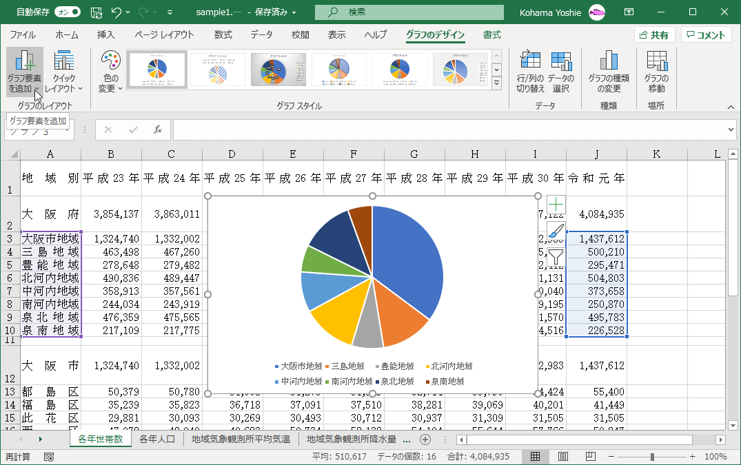Click the chart styles paintbrush button
741x465 pixels.
point(556,231)
